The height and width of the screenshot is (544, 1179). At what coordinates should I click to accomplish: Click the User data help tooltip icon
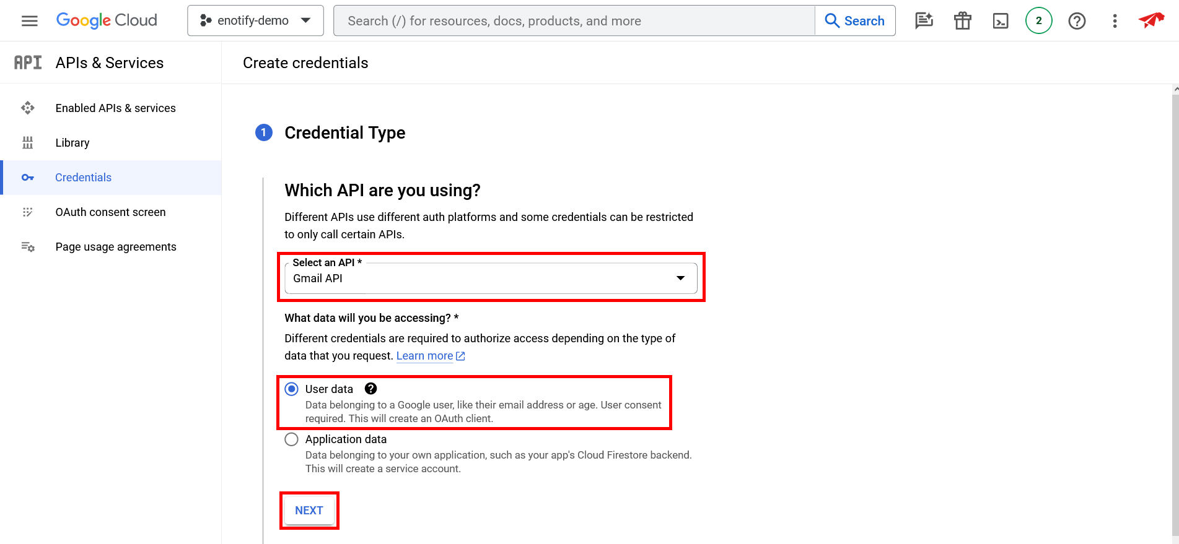(x=370, y=389)
